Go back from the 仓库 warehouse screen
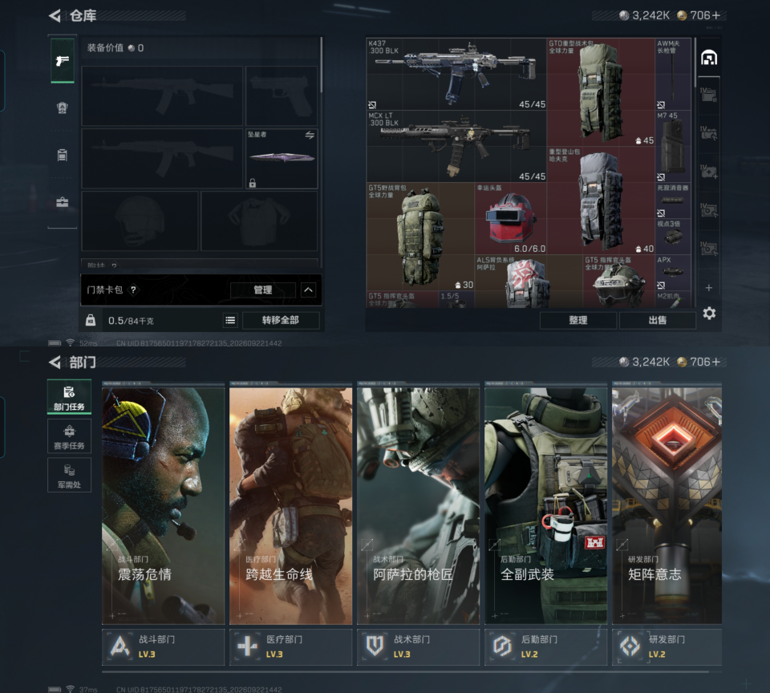Image resolution: width=770 pixels, height=693 pixels. [x=55, y=16]
